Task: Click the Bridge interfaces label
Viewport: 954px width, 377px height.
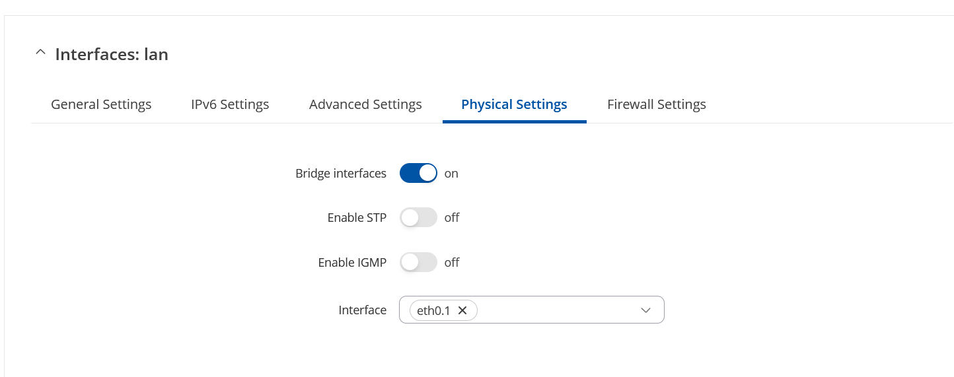Action: tap(341, 174)
